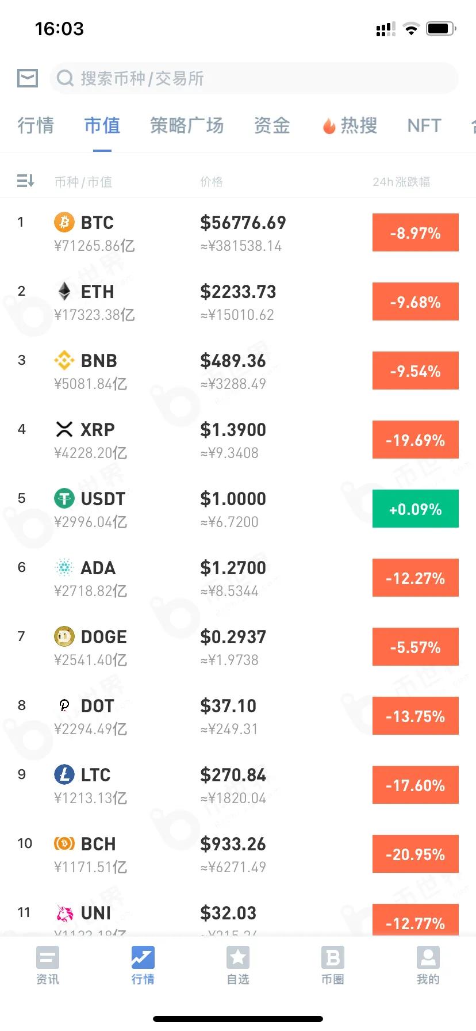Switch to the 行情 top tab
This screenshot has height=1031, width=476.
36,125
